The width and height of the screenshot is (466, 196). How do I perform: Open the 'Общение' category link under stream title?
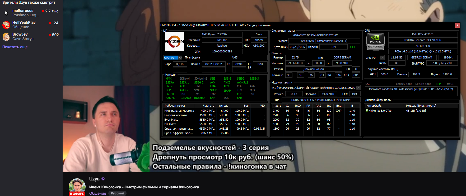pos(98,193)
